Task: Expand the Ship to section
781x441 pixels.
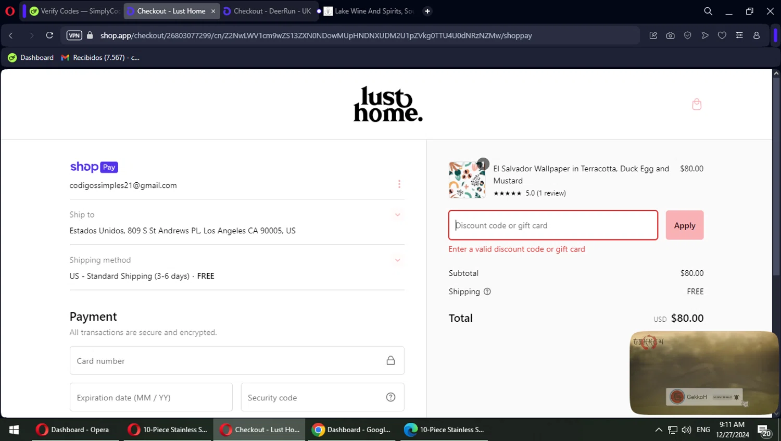Action: tap(397, 215)
